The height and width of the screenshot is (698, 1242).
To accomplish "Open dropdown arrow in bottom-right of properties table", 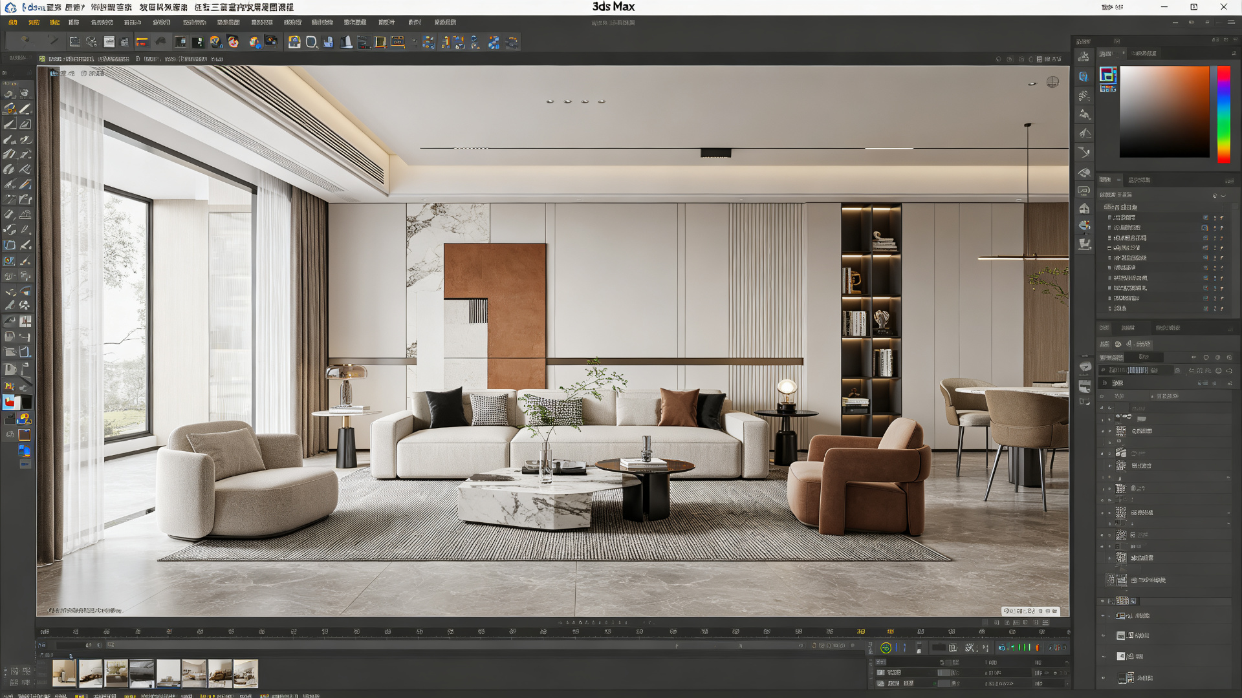I will point(1066,683).
